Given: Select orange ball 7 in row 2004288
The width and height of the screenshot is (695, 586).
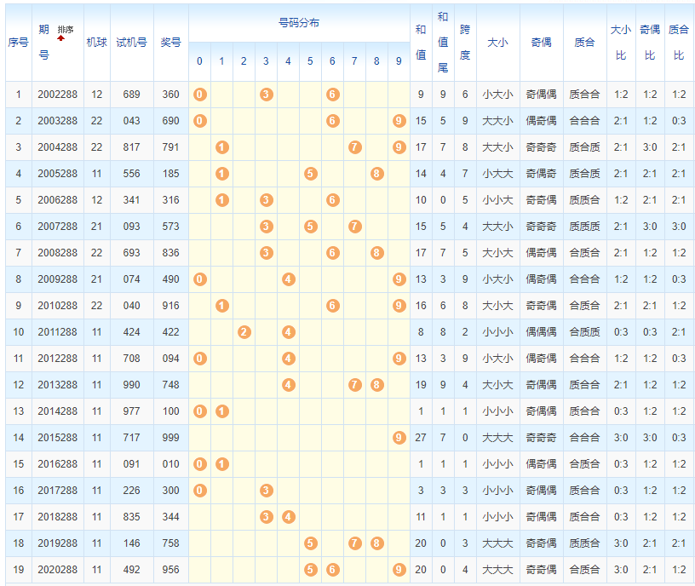Looking at the screenshot, I should (x=355, y=147).
